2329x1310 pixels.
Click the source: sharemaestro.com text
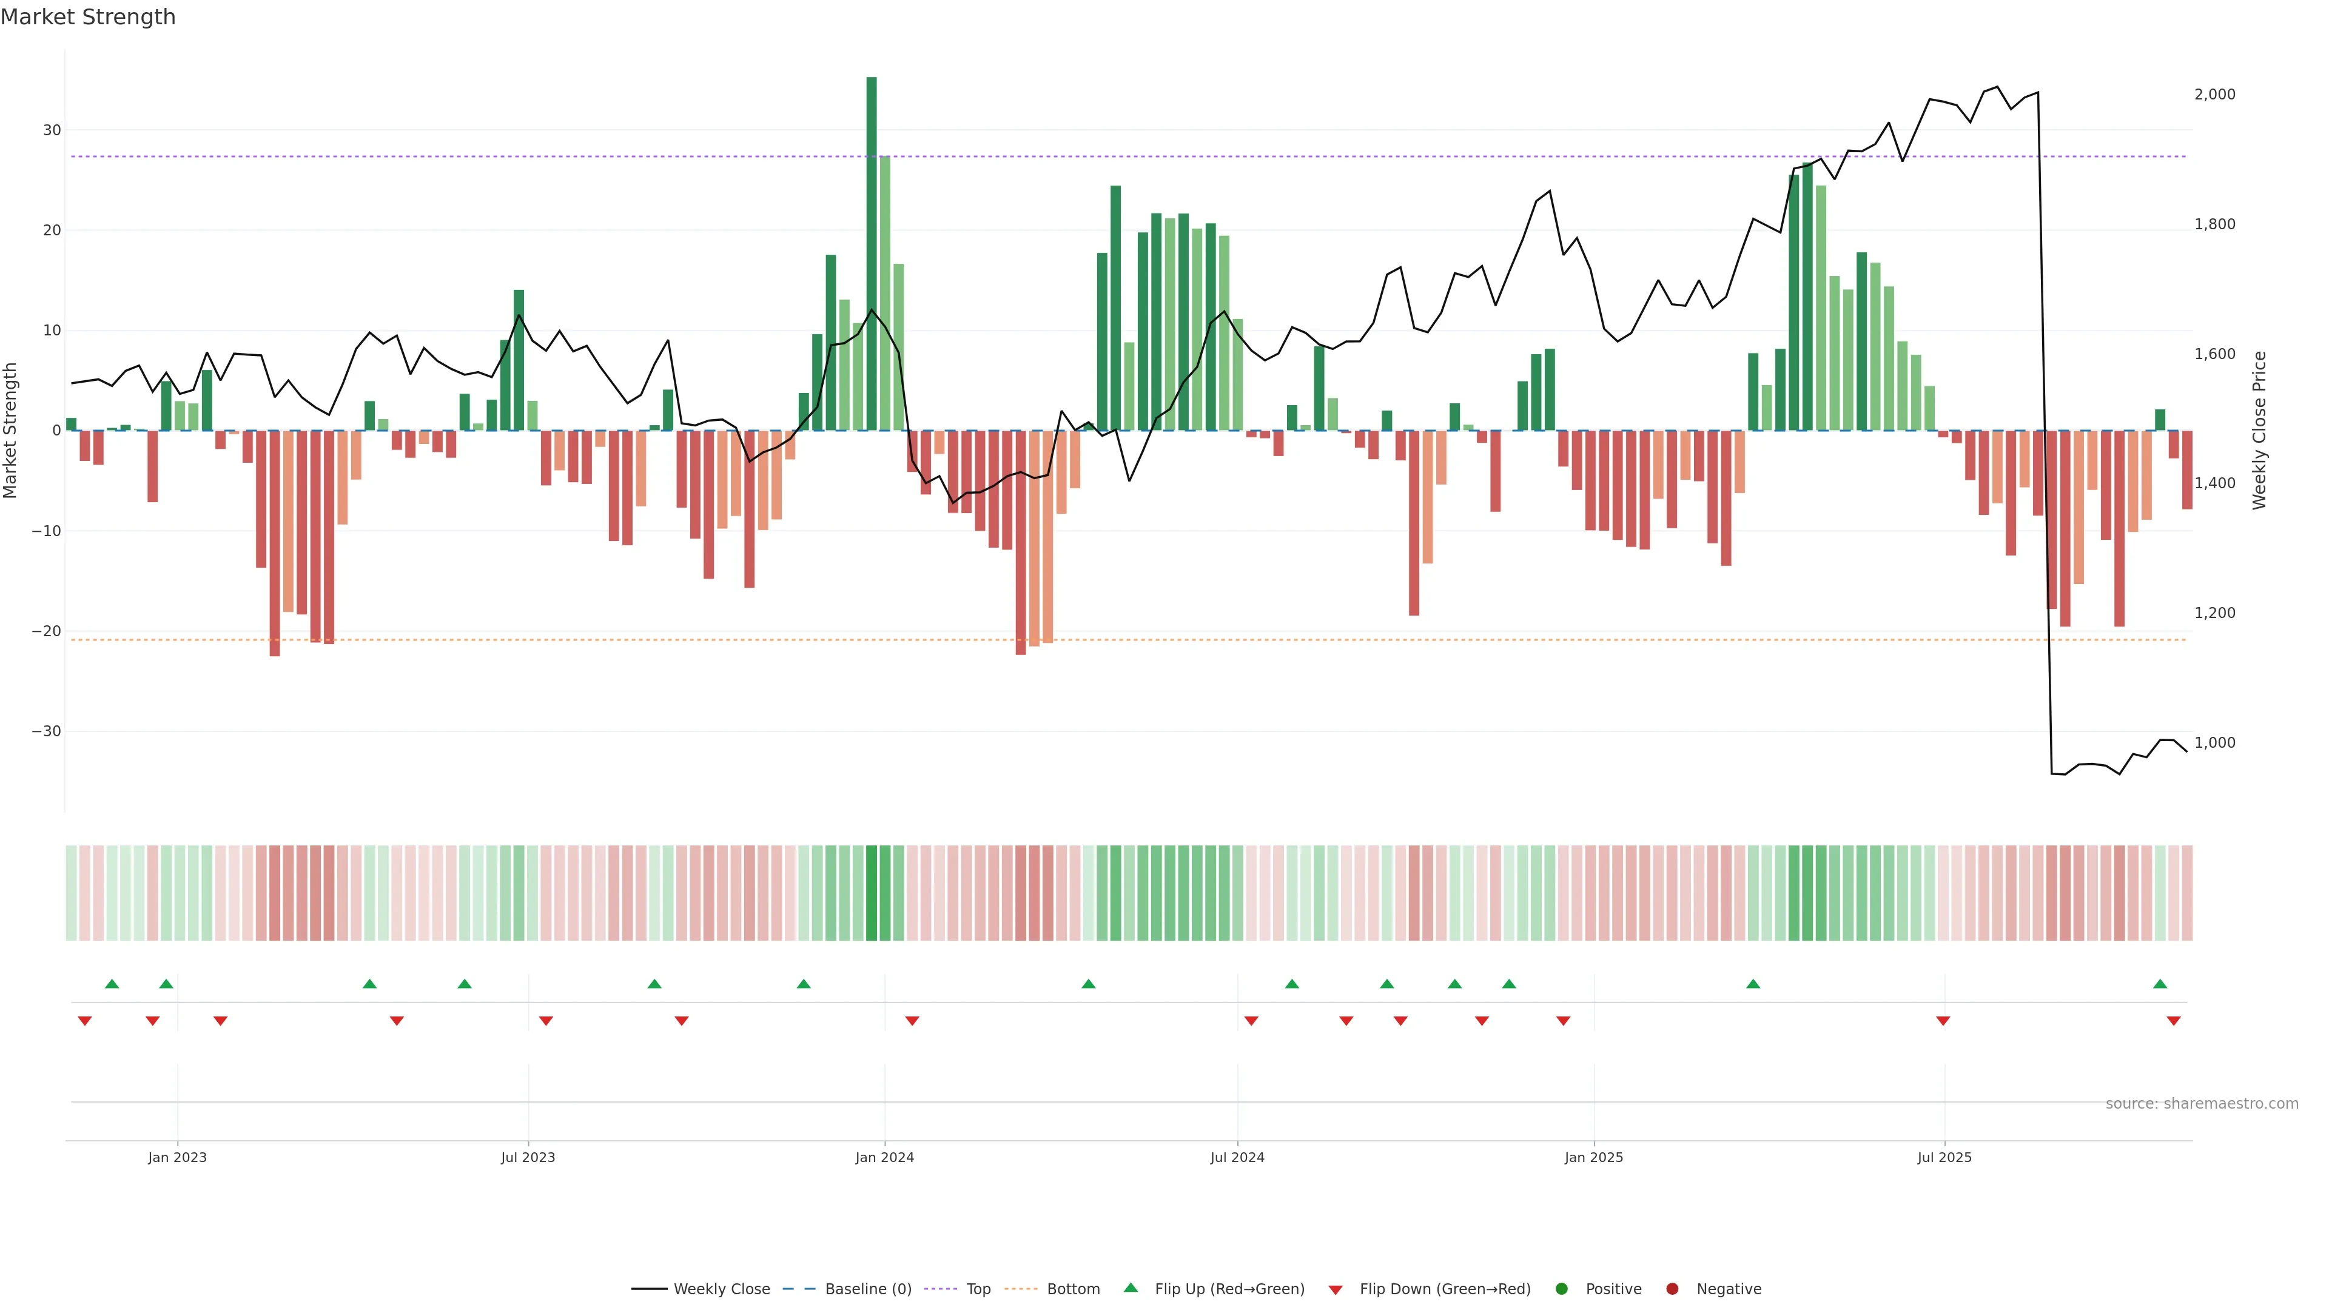click(2202, 1104)
